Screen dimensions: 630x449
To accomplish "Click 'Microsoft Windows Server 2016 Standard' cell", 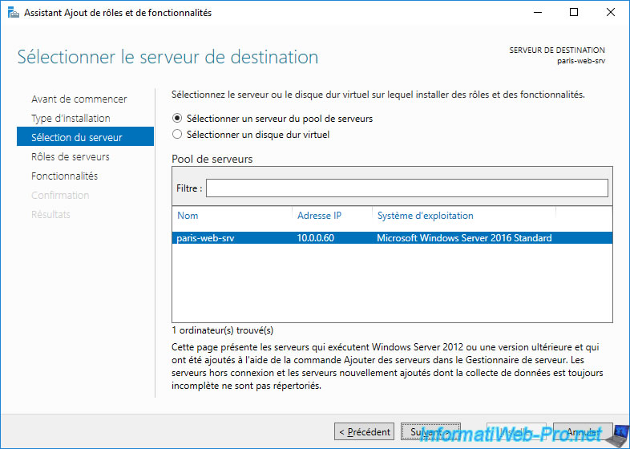I will (x=464, y=237).
